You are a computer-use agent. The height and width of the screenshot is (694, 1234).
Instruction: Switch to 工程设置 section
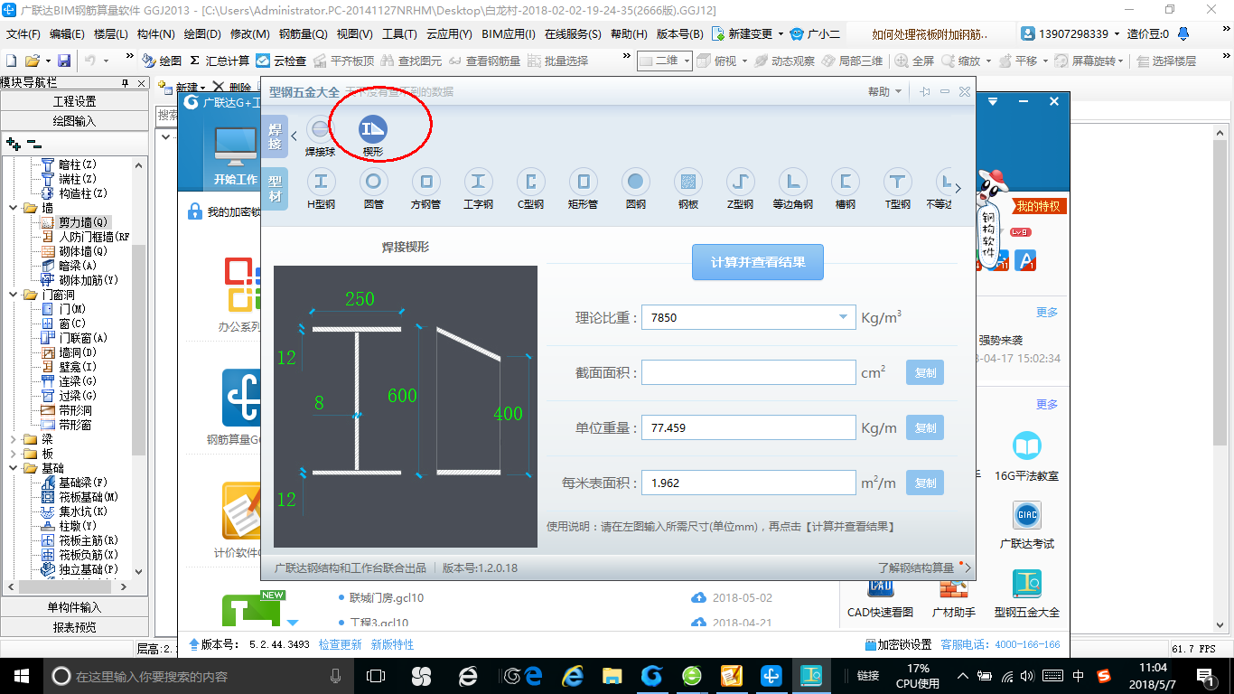74,101
